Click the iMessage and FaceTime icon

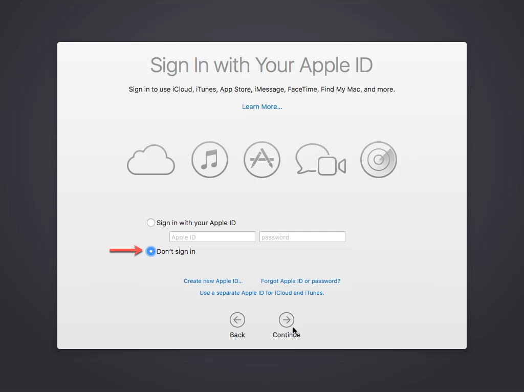[320, 159]
